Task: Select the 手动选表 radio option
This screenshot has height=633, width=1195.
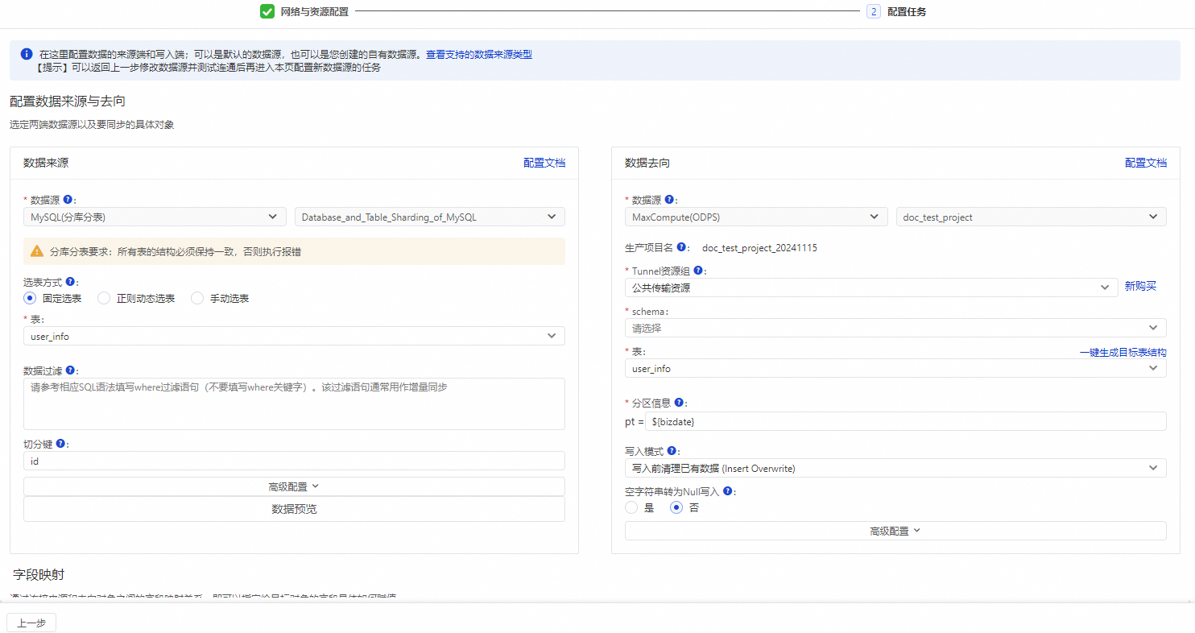Action: [197, 298]
